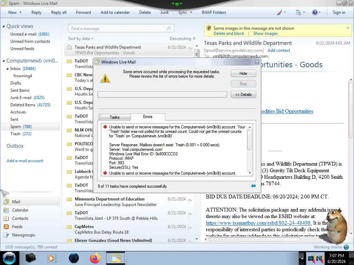This screenshot has height=265, width=354.
Task: Open IMAP Folders
Action: pos(214,12)
